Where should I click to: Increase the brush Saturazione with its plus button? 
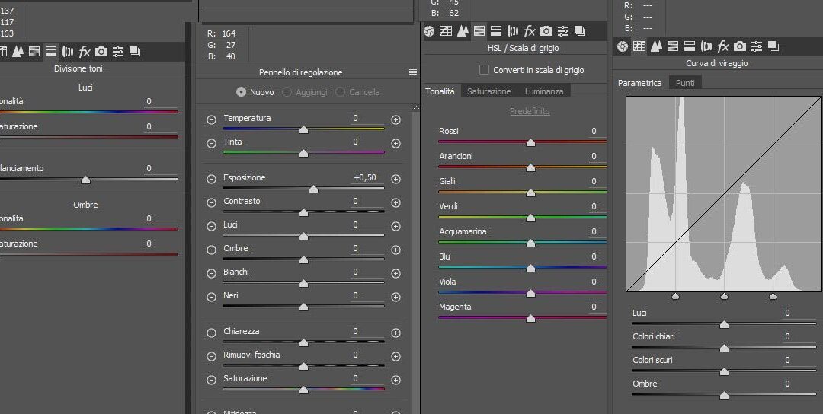[395, 380]
